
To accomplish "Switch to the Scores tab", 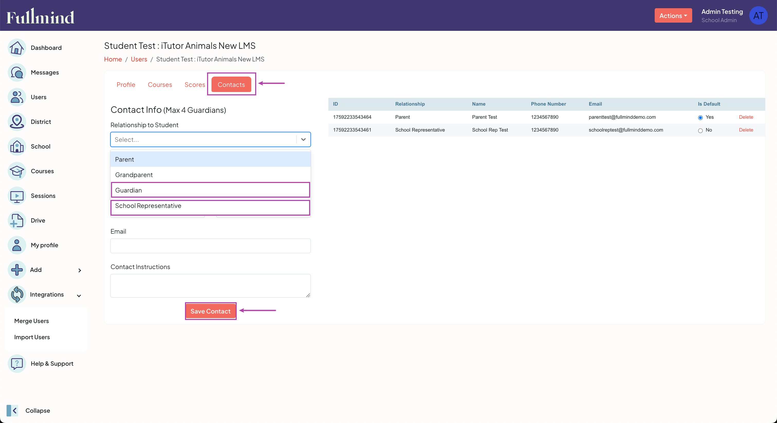I will (x=195, y=85).
